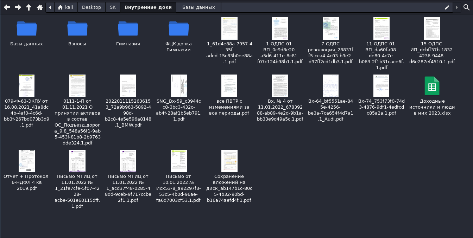This screenshot has height=238, width=473.
Task: Select the SNG_Вх-59_c3944c PDF file
Action: [x=178, y=86]
